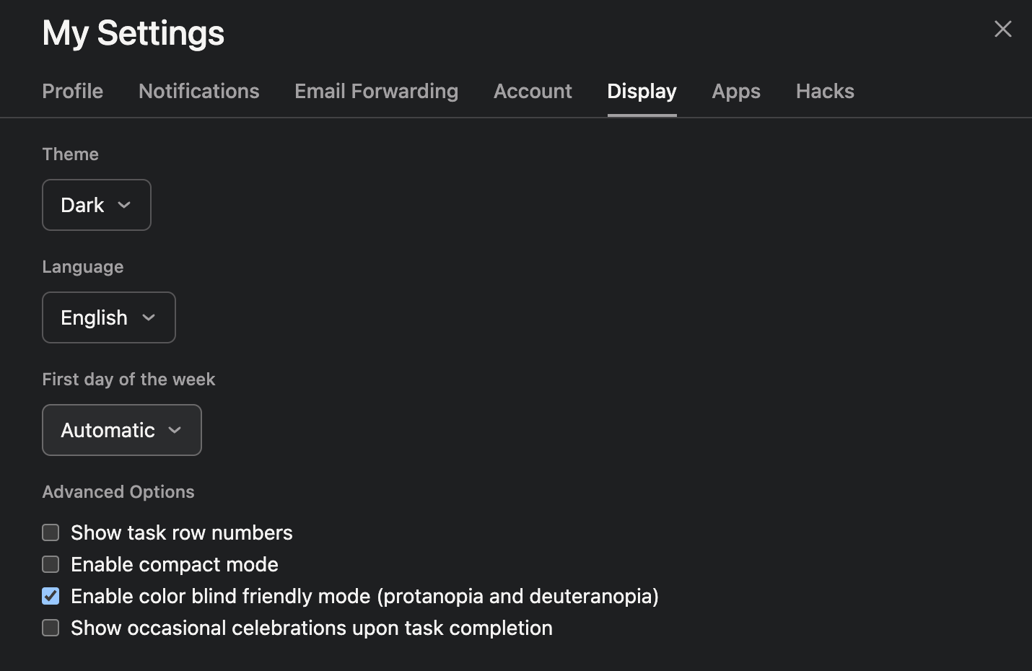Image resolution: width=1032 pixels, height=671 pixels.
Task: Click the "Enable compact mode" label text
Action: pos(174,564)
